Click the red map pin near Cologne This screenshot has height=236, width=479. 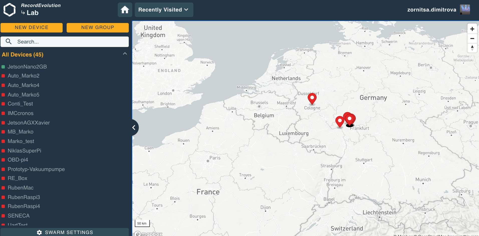coord(312,98)
